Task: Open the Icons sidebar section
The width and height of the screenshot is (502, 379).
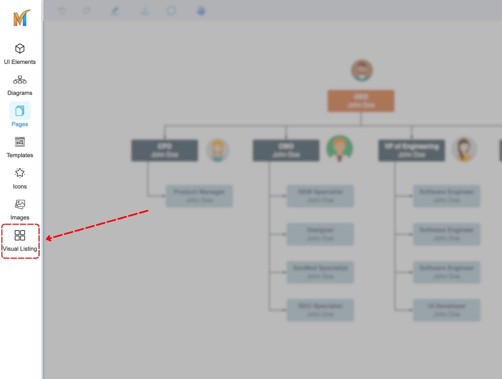Action: (20, 178)
